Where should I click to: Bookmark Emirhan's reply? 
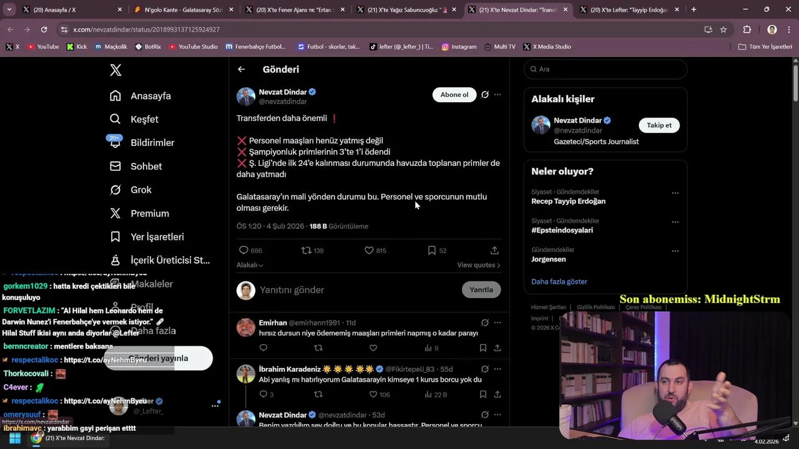point(483,348)
